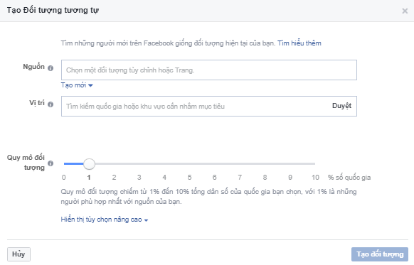Click the slider track at 2
Screen dimensions: 414x265
[114, 163]
